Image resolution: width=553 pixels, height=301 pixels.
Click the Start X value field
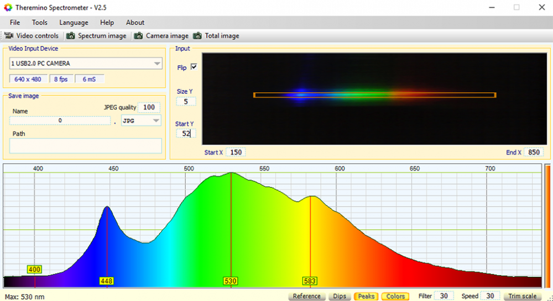tap(236, 152)
